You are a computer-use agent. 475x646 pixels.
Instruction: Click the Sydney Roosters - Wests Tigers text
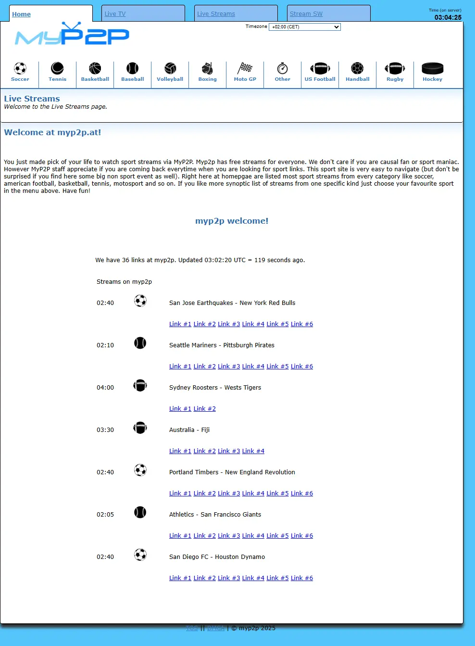click(x=215, y=388)
